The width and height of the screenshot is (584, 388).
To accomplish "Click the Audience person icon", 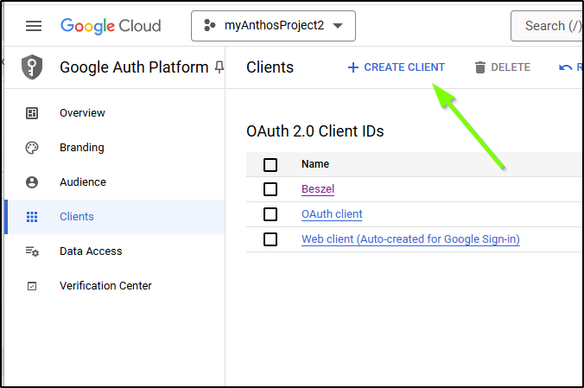I will 32,182.
